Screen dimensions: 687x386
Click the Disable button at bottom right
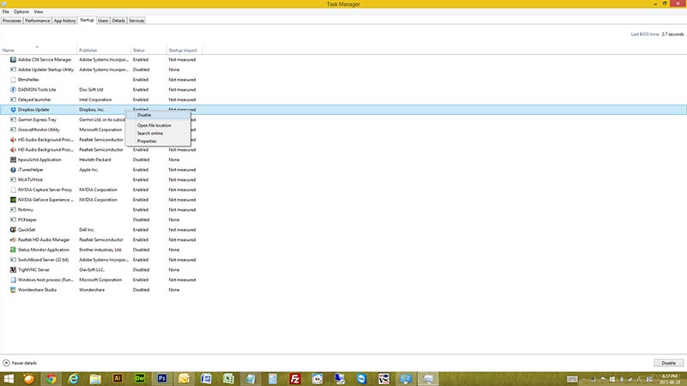[668, 363]
